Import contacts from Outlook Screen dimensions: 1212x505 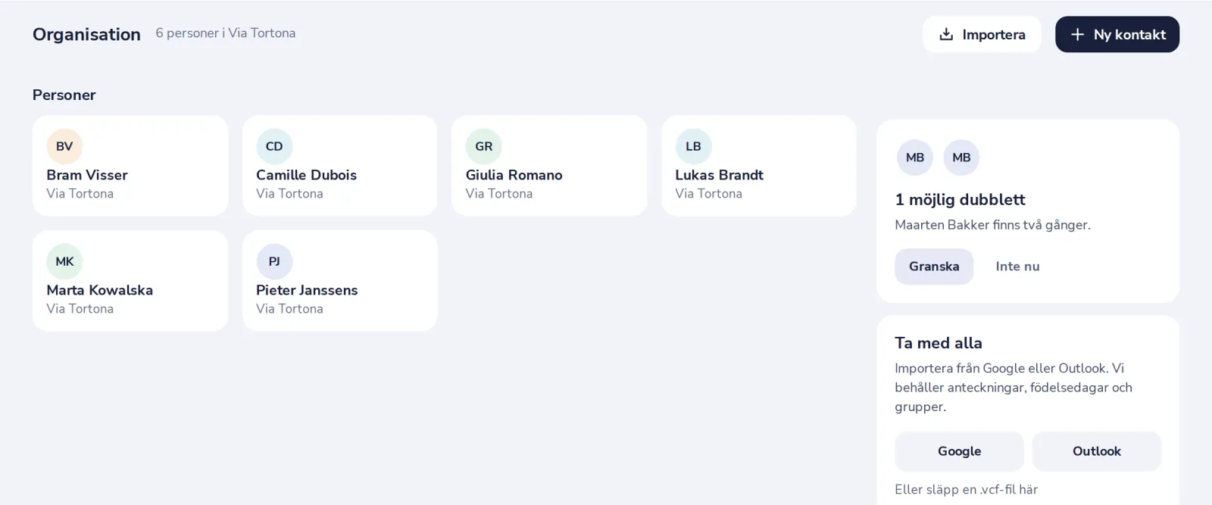[1096, 451]
